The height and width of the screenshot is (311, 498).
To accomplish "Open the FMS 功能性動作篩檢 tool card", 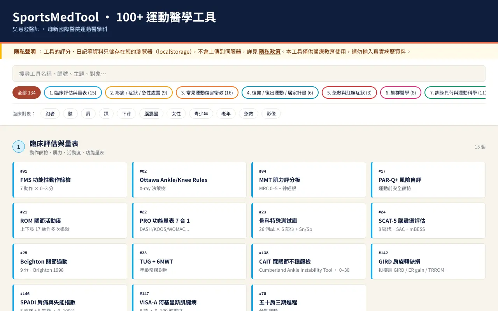I will (70, 180).
